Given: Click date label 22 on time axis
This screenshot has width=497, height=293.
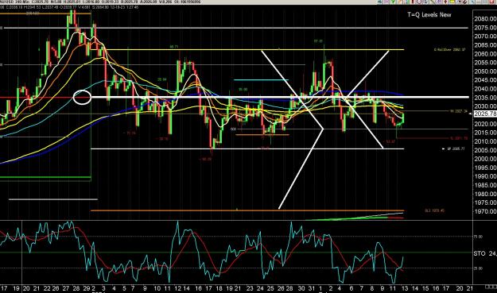Looking at the screenshot, I should point(47,288).
